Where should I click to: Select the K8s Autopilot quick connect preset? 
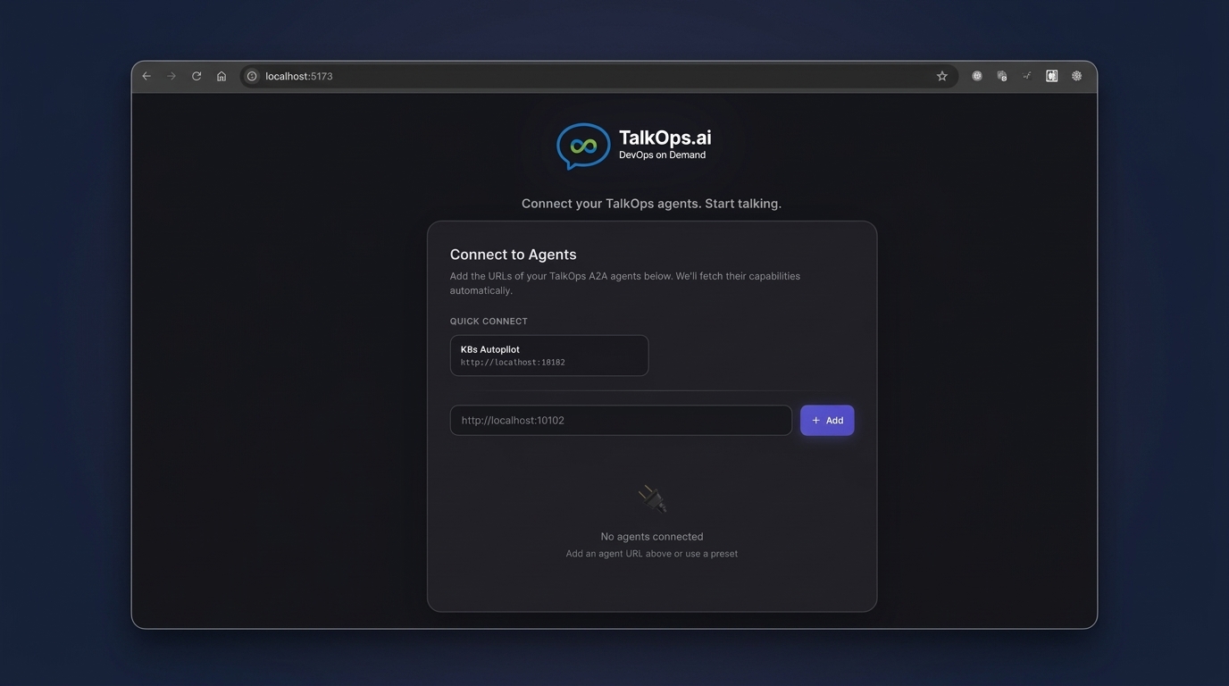(x=549, y=356)
